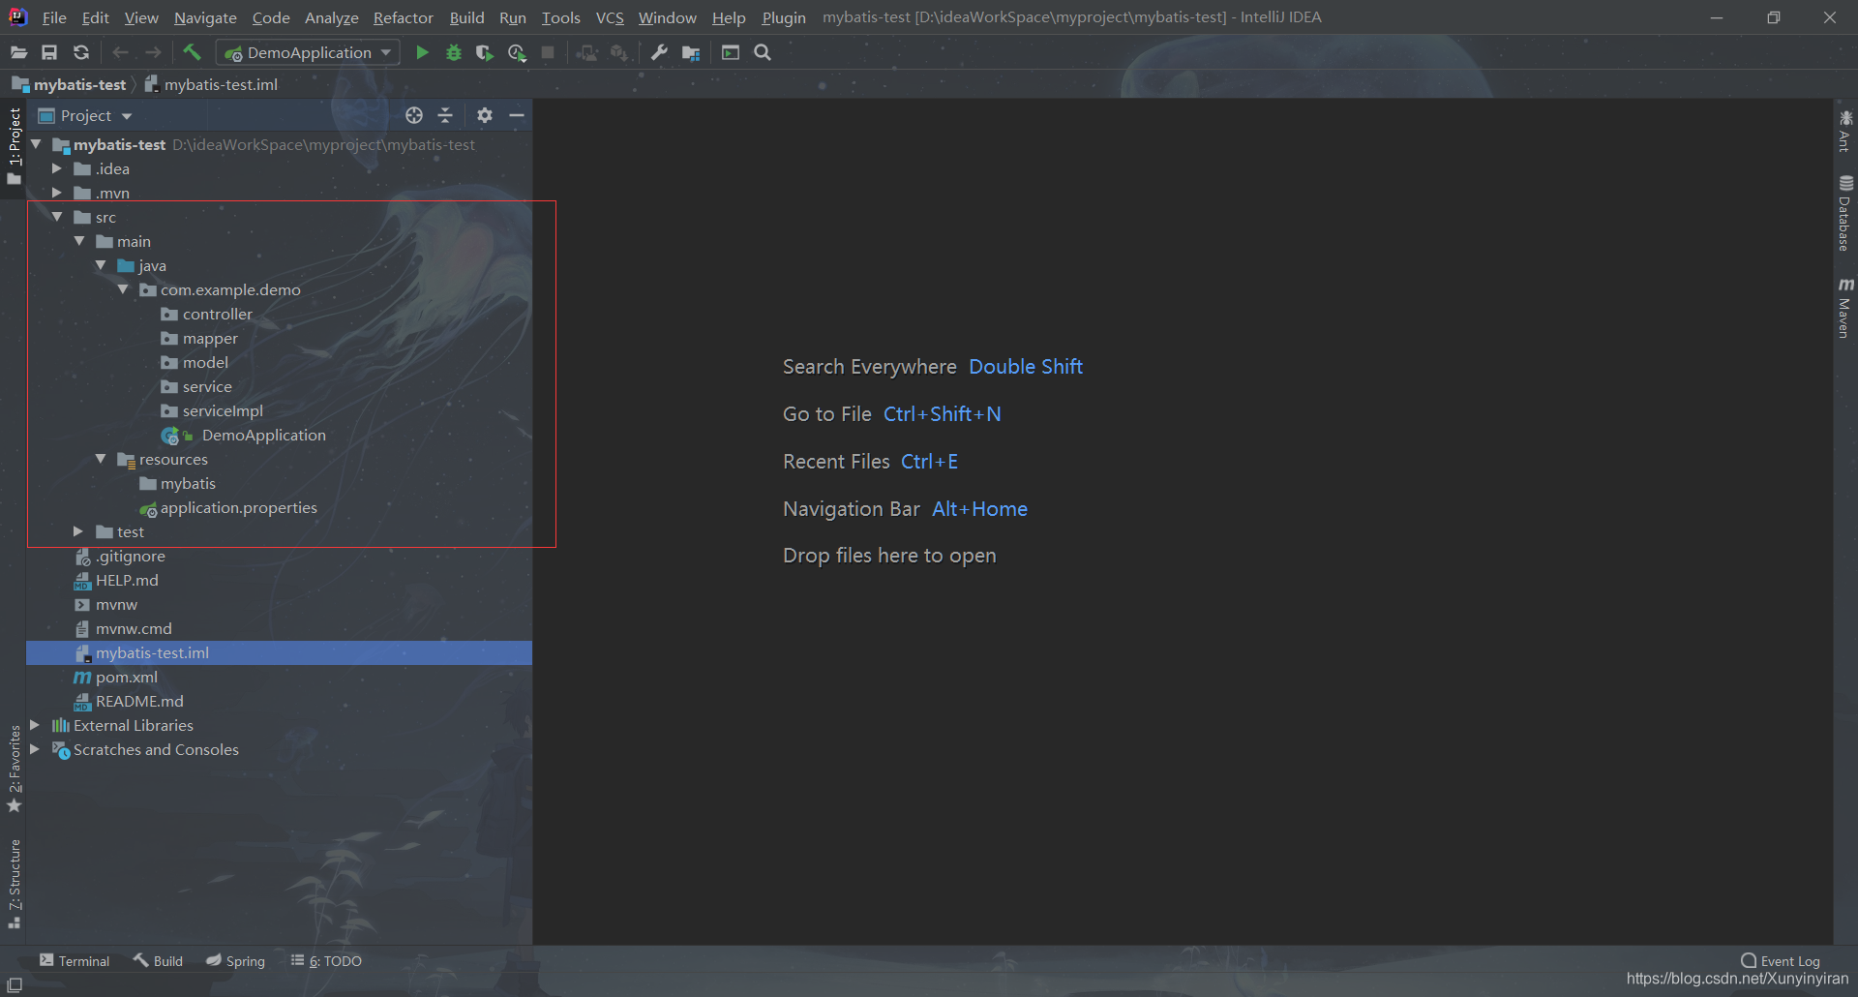
Task: Collapse the com.example.demo package arrow
Action: point(123,289)
